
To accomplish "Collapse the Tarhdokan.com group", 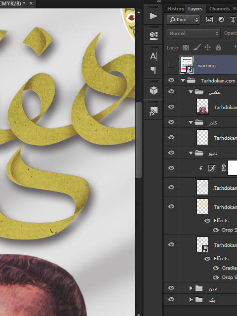I will click(183, 80).
